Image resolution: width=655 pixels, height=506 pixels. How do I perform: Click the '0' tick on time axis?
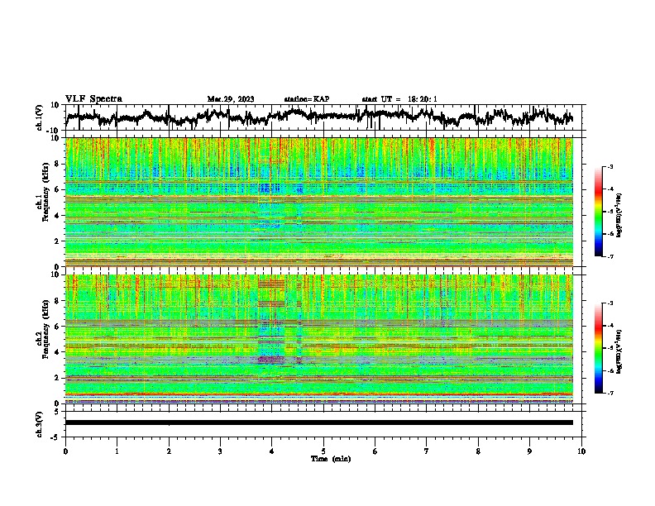(x=65, y=451)
